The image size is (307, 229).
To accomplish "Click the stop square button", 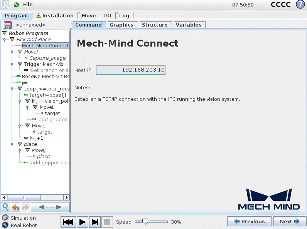I will pyautogui.click(x=107, y=222).
